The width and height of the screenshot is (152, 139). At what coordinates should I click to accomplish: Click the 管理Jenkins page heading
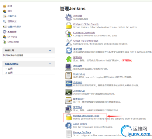pos(73,9)
